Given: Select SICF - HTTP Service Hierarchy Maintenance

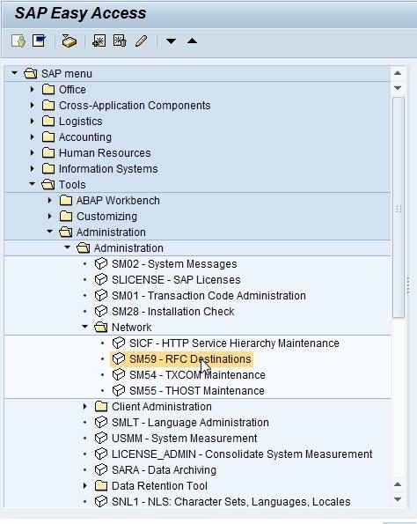Looking at the screenshot, I should coord(234,343).
